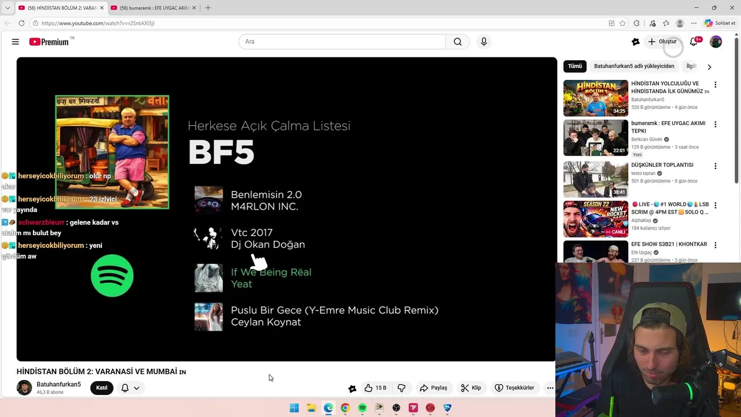Open the New Rocket Pass live thumbnail
This screenshot has width=741, height=417.
click(x=596, y=219)
